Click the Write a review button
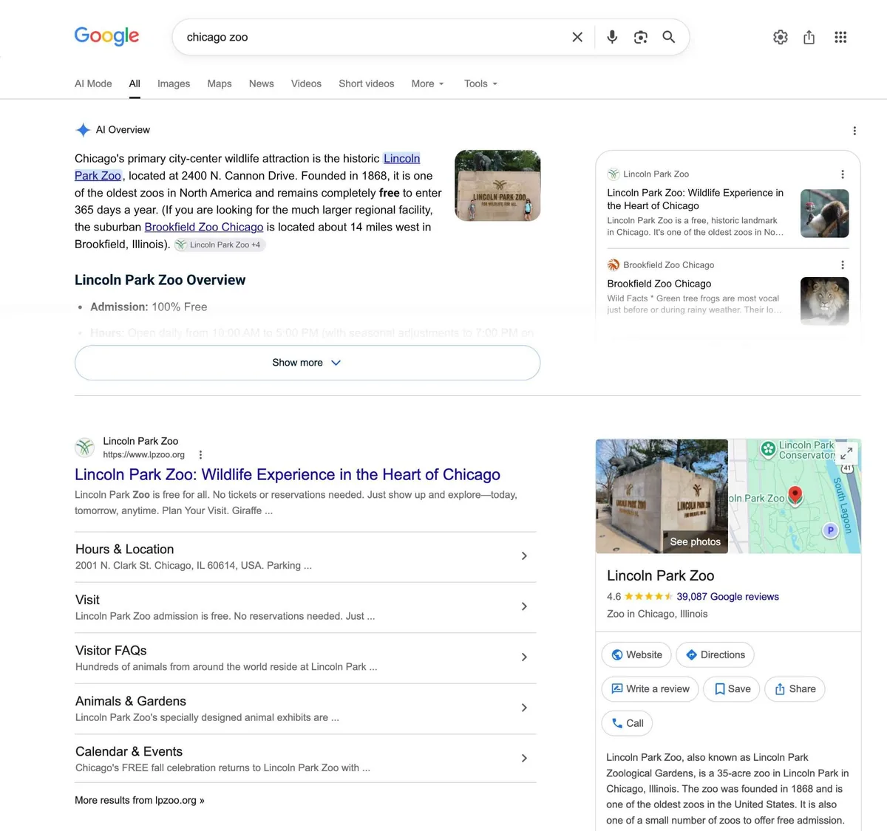The height and width of the screenshot is (831, 887). [650, 689]
